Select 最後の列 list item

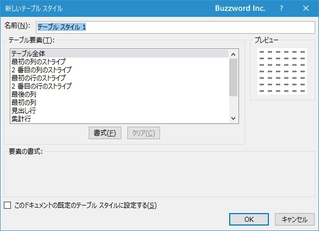point(120,94)
